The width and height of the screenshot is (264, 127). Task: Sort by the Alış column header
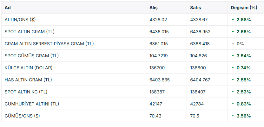point(153,8)
